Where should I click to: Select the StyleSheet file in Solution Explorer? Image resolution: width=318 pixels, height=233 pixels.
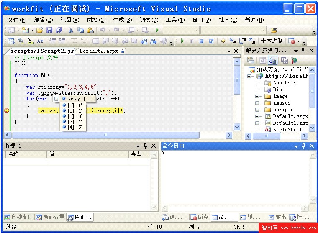[x=290, y=130]
